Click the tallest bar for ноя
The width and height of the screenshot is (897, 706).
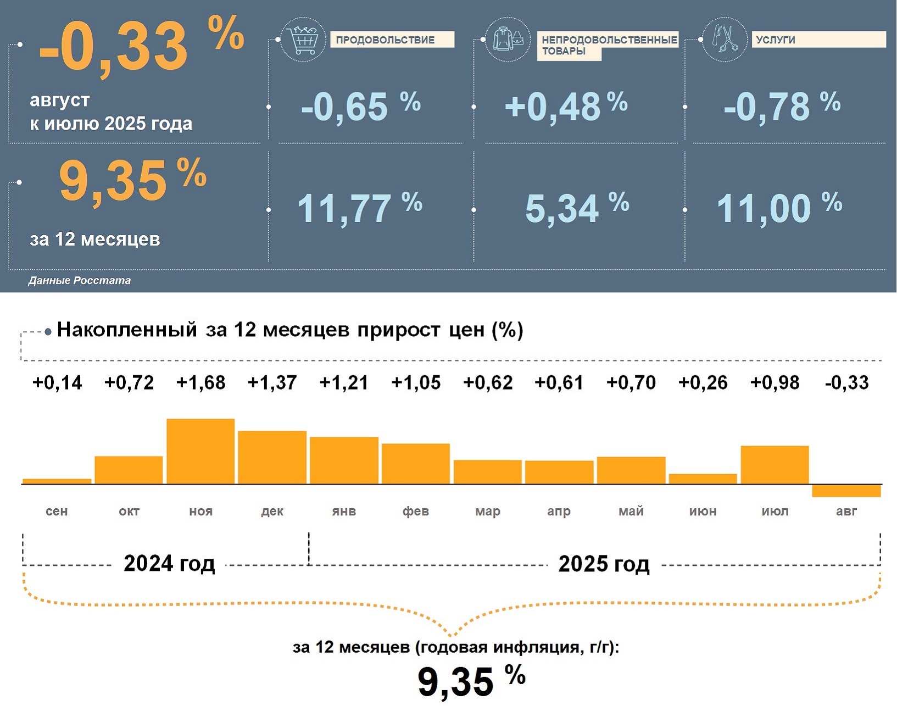[200, 451]
